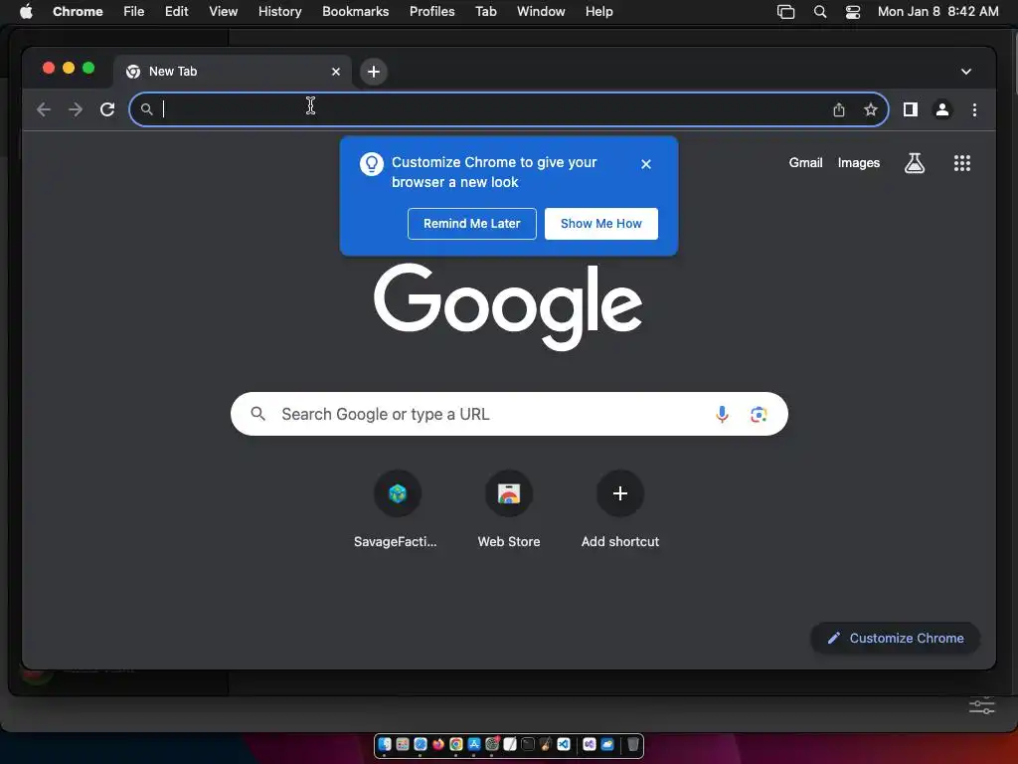Open the Google apps grid
This screenshot has width=1018, height=764.
click(962, 163)
